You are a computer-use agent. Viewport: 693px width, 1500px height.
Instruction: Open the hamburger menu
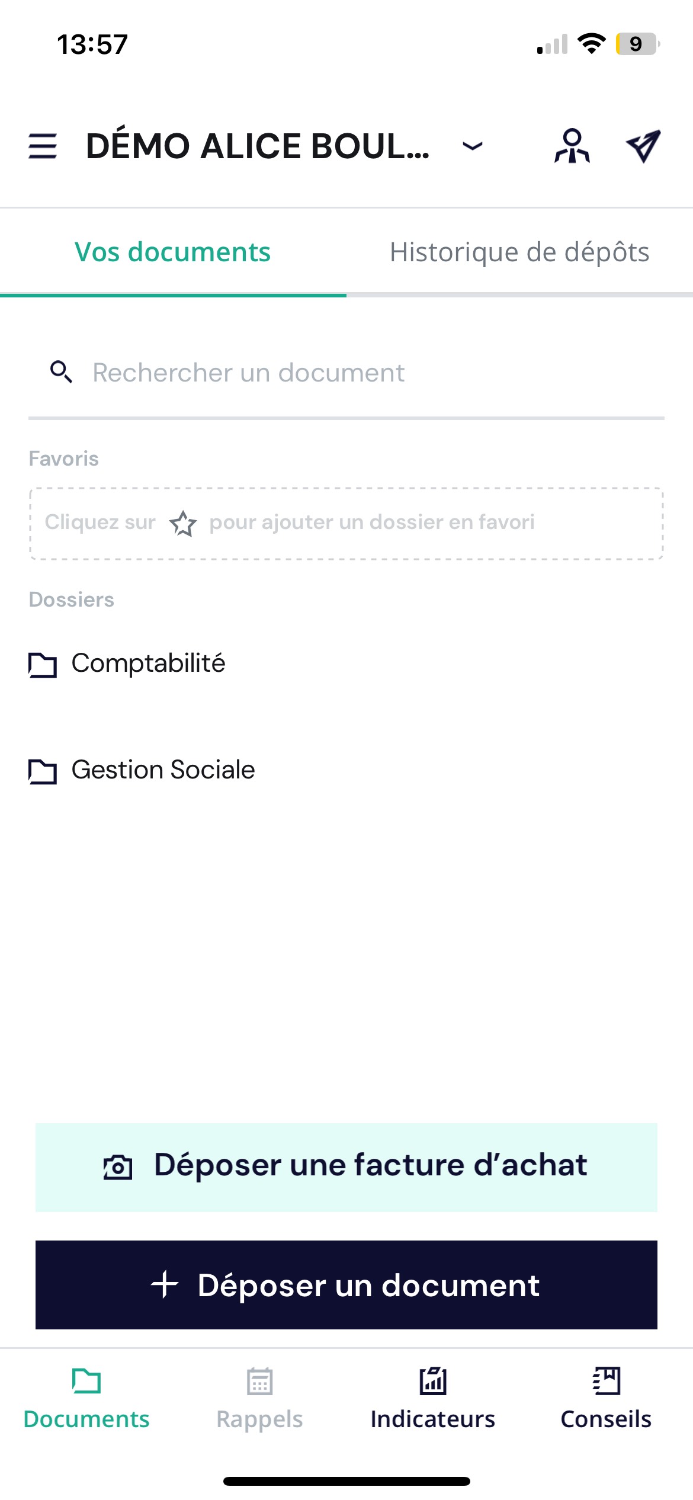43,146
